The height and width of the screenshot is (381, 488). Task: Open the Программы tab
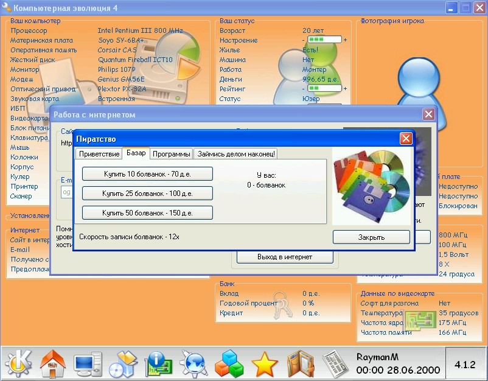pyautogui.click(x=172, y=154)
